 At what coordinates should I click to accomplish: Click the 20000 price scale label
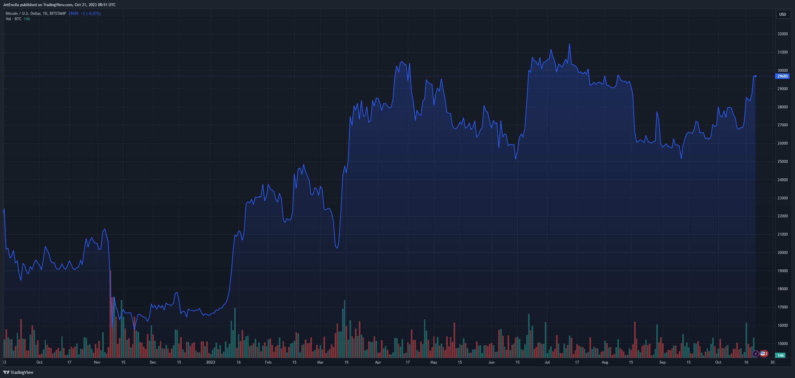782,253
